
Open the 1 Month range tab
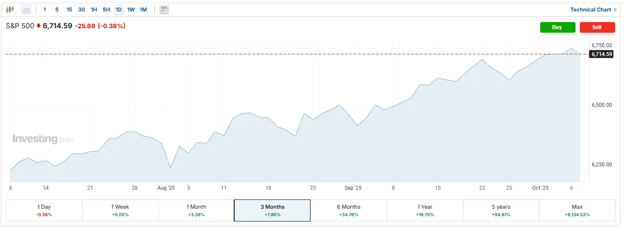point(196,210)
